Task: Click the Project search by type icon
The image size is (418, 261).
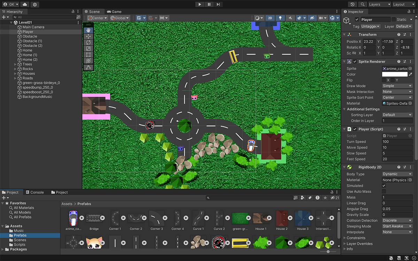Action: click(x=302, y=198)
